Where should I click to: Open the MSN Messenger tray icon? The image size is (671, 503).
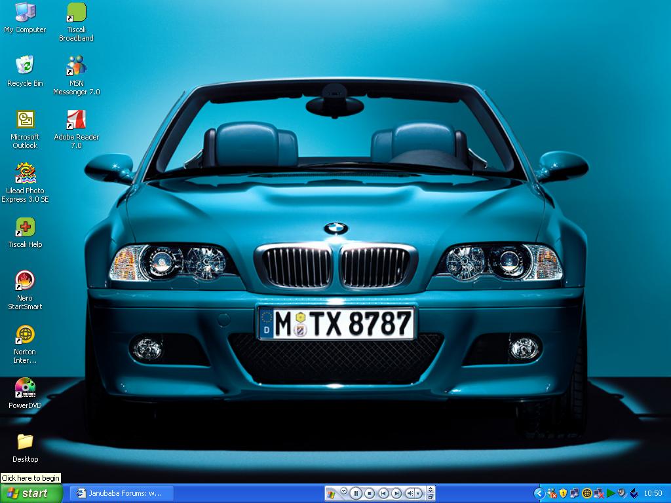point(552,494)
